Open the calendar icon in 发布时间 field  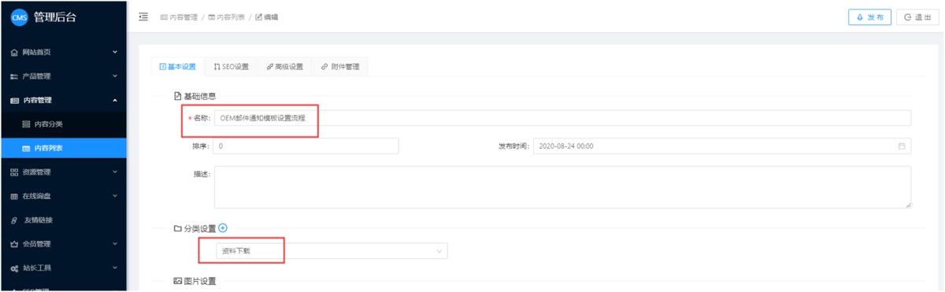point(902,146)
